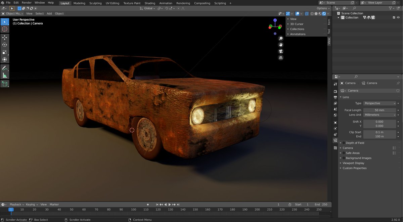Click the Options button in header
403x222 pixels.
click(x=323, y=8)
